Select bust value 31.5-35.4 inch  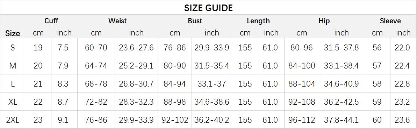tap(212, 66)
